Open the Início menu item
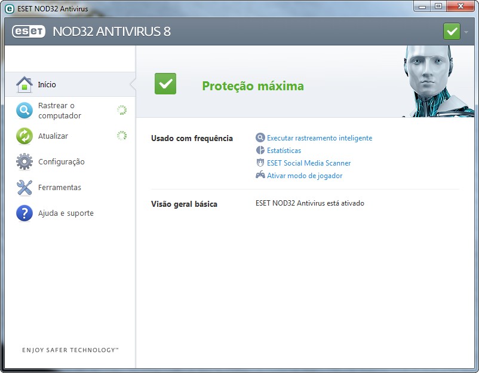 click(70, 84)
